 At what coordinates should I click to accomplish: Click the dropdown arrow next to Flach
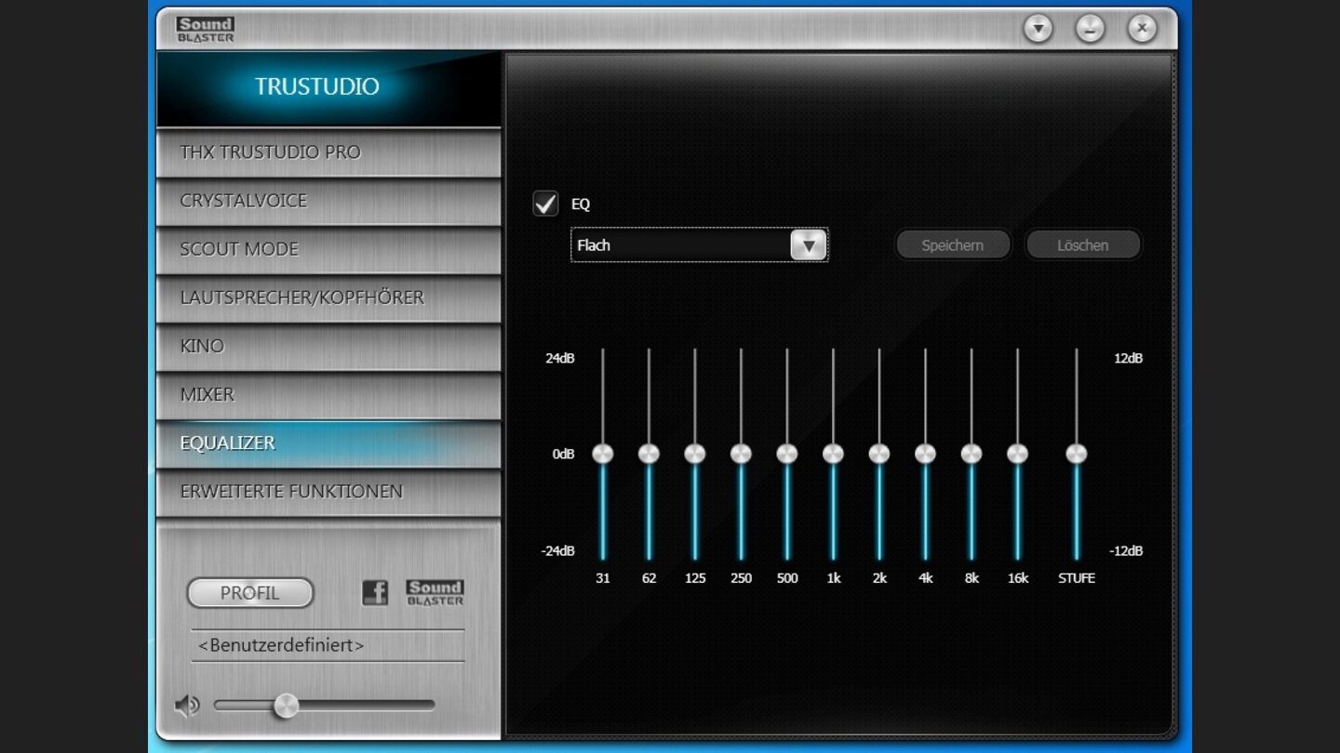click(809, 245)
